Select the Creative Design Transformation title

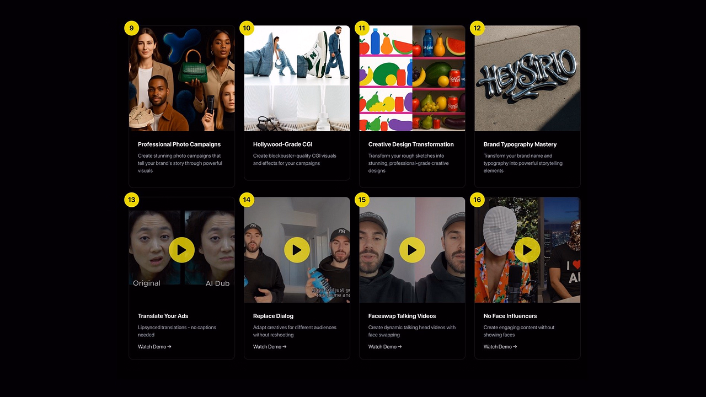click(x=411, y=144)
